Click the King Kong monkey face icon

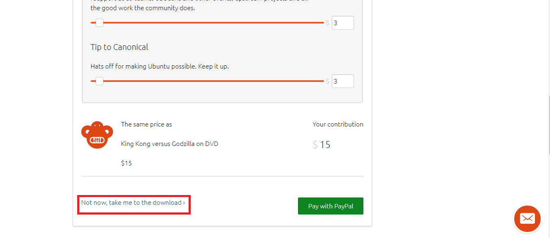(97, 135)
